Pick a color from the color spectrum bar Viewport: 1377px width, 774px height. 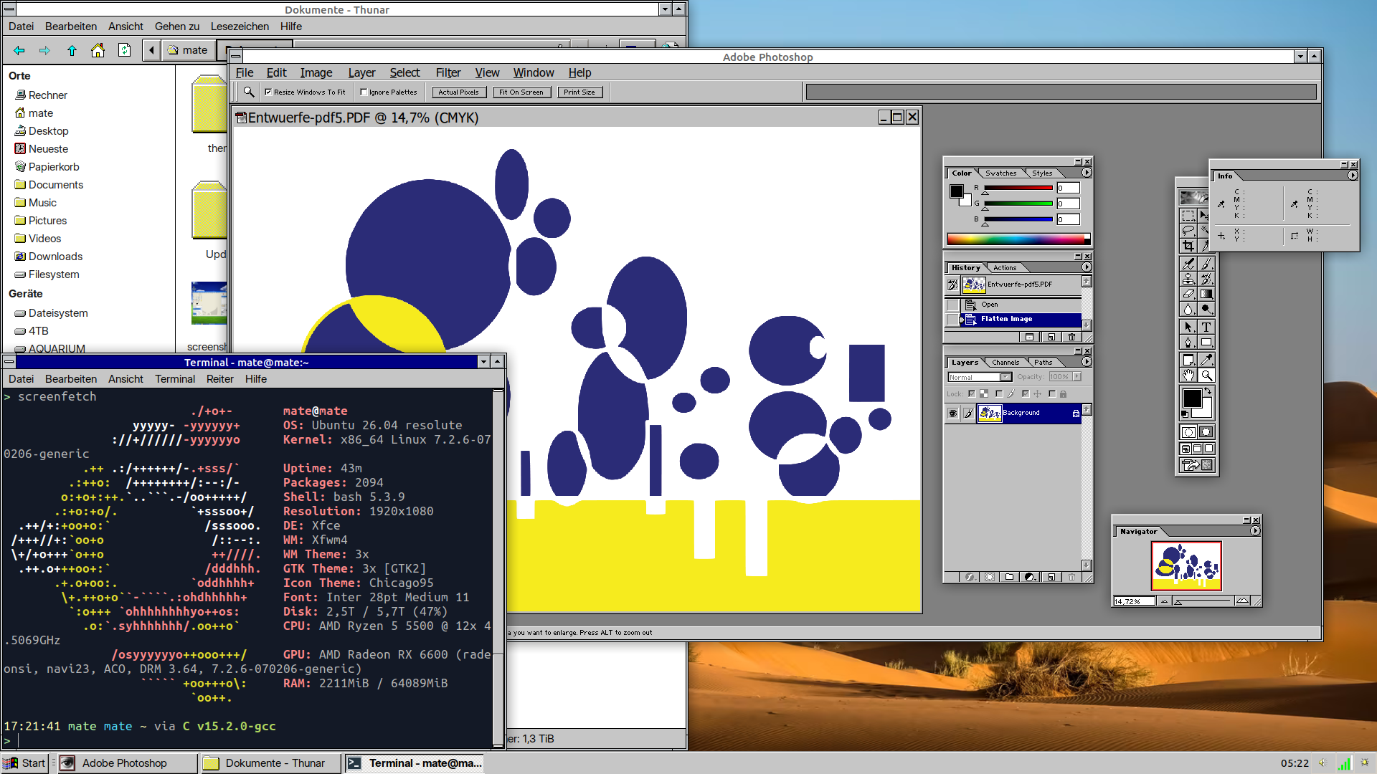point(1018,239)
